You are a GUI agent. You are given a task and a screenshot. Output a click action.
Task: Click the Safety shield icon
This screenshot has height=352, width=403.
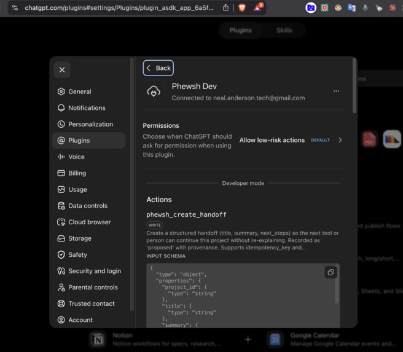(61, 255)
